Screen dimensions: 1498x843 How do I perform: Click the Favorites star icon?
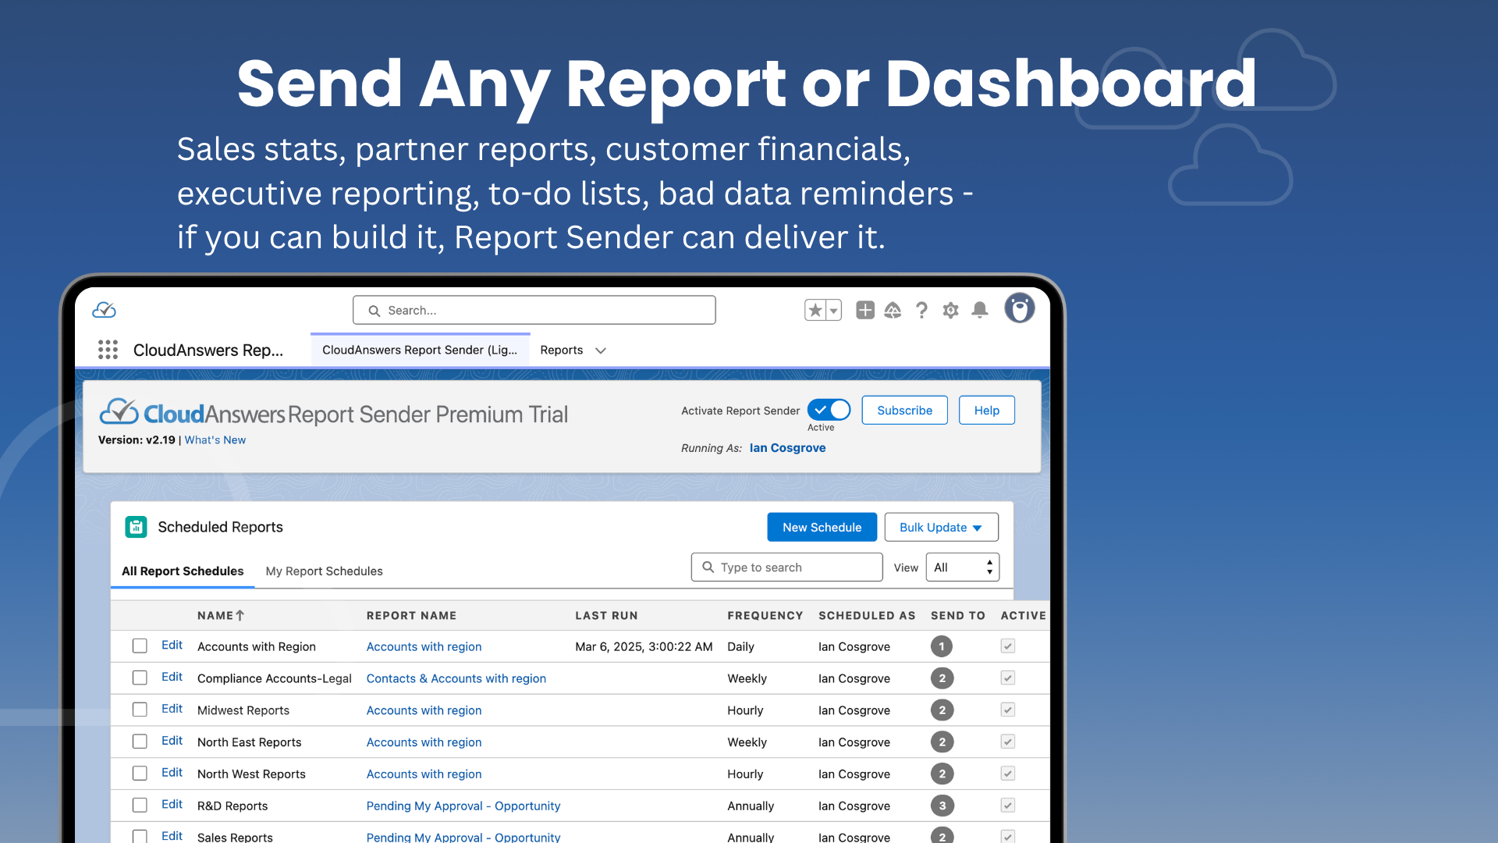pos(815,310)
